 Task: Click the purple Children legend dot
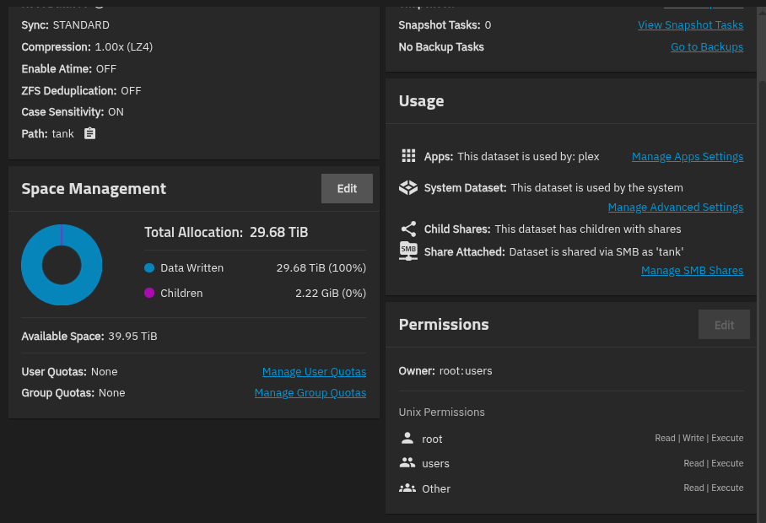pyautogui.click(x=149, y=294)
